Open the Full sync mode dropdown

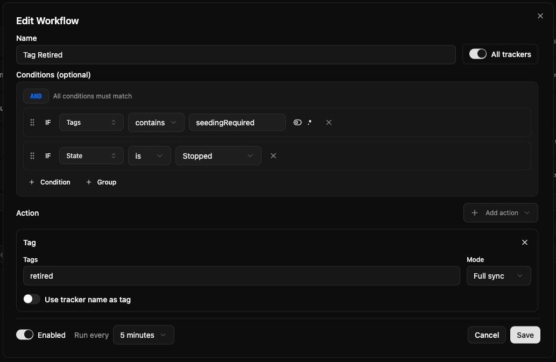tap(498, 276)
